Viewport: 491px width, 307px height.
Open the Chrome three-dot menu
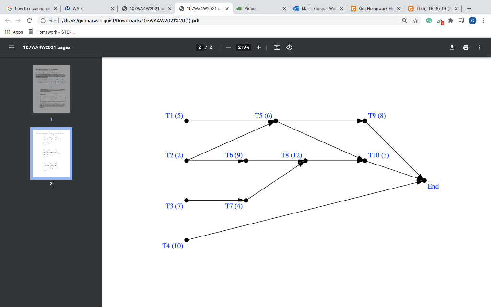pyautogui.click(x=484, y=20)
